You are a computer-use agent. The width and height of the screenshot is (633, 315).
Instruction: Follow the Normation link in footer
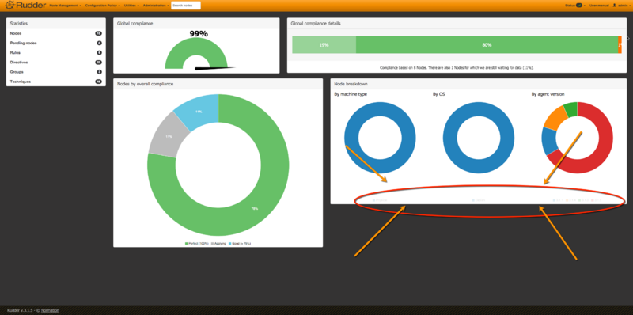(50, 310)
